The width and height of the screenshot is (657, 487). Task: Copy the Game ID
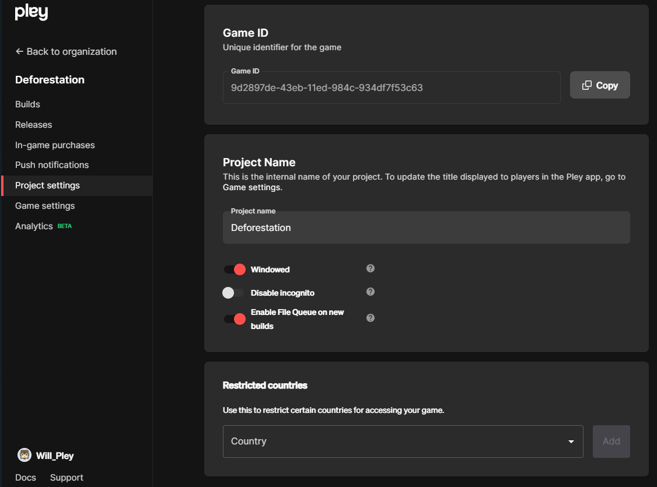[600, 85]
